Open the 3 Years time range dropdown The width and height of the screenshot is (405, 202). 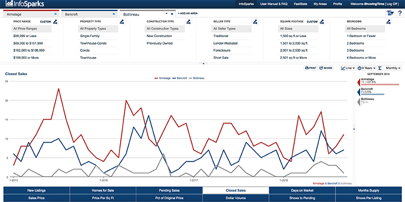click(366, 68)
